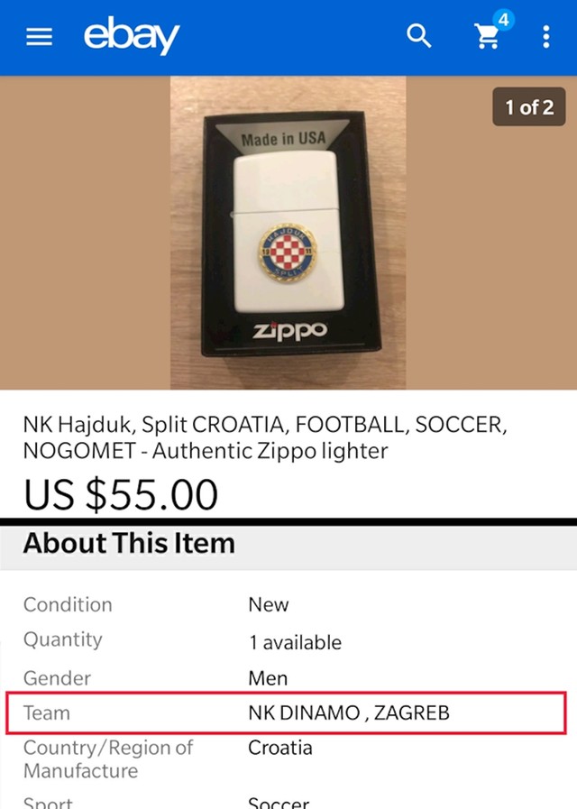The image size is (577, 809).
Task: Tap the Hajduk Split emblem on lighter
Action: (288, 253)
